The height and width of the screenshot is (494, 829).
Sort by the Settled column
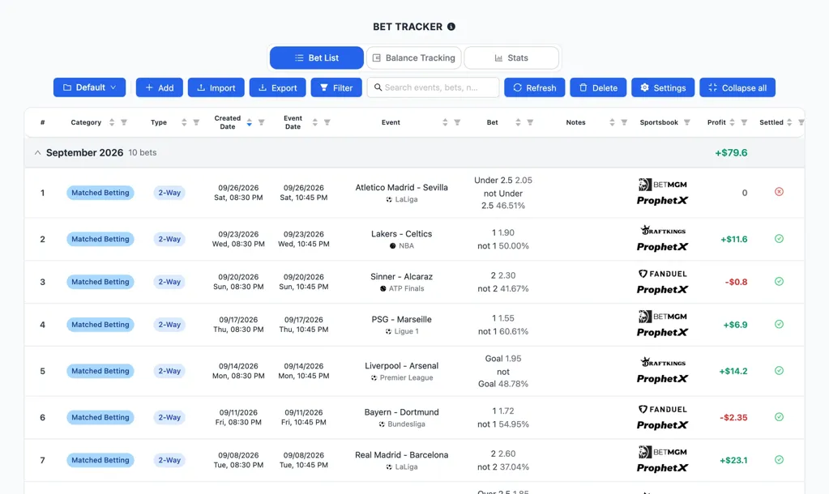point(789,122)
